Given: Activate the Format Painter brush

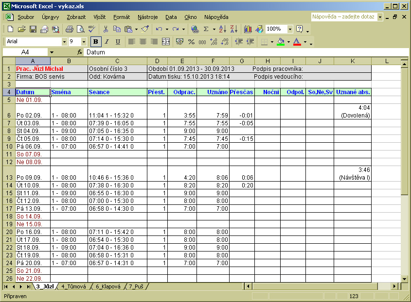Looking at the screenshot, I should (144, 29).
